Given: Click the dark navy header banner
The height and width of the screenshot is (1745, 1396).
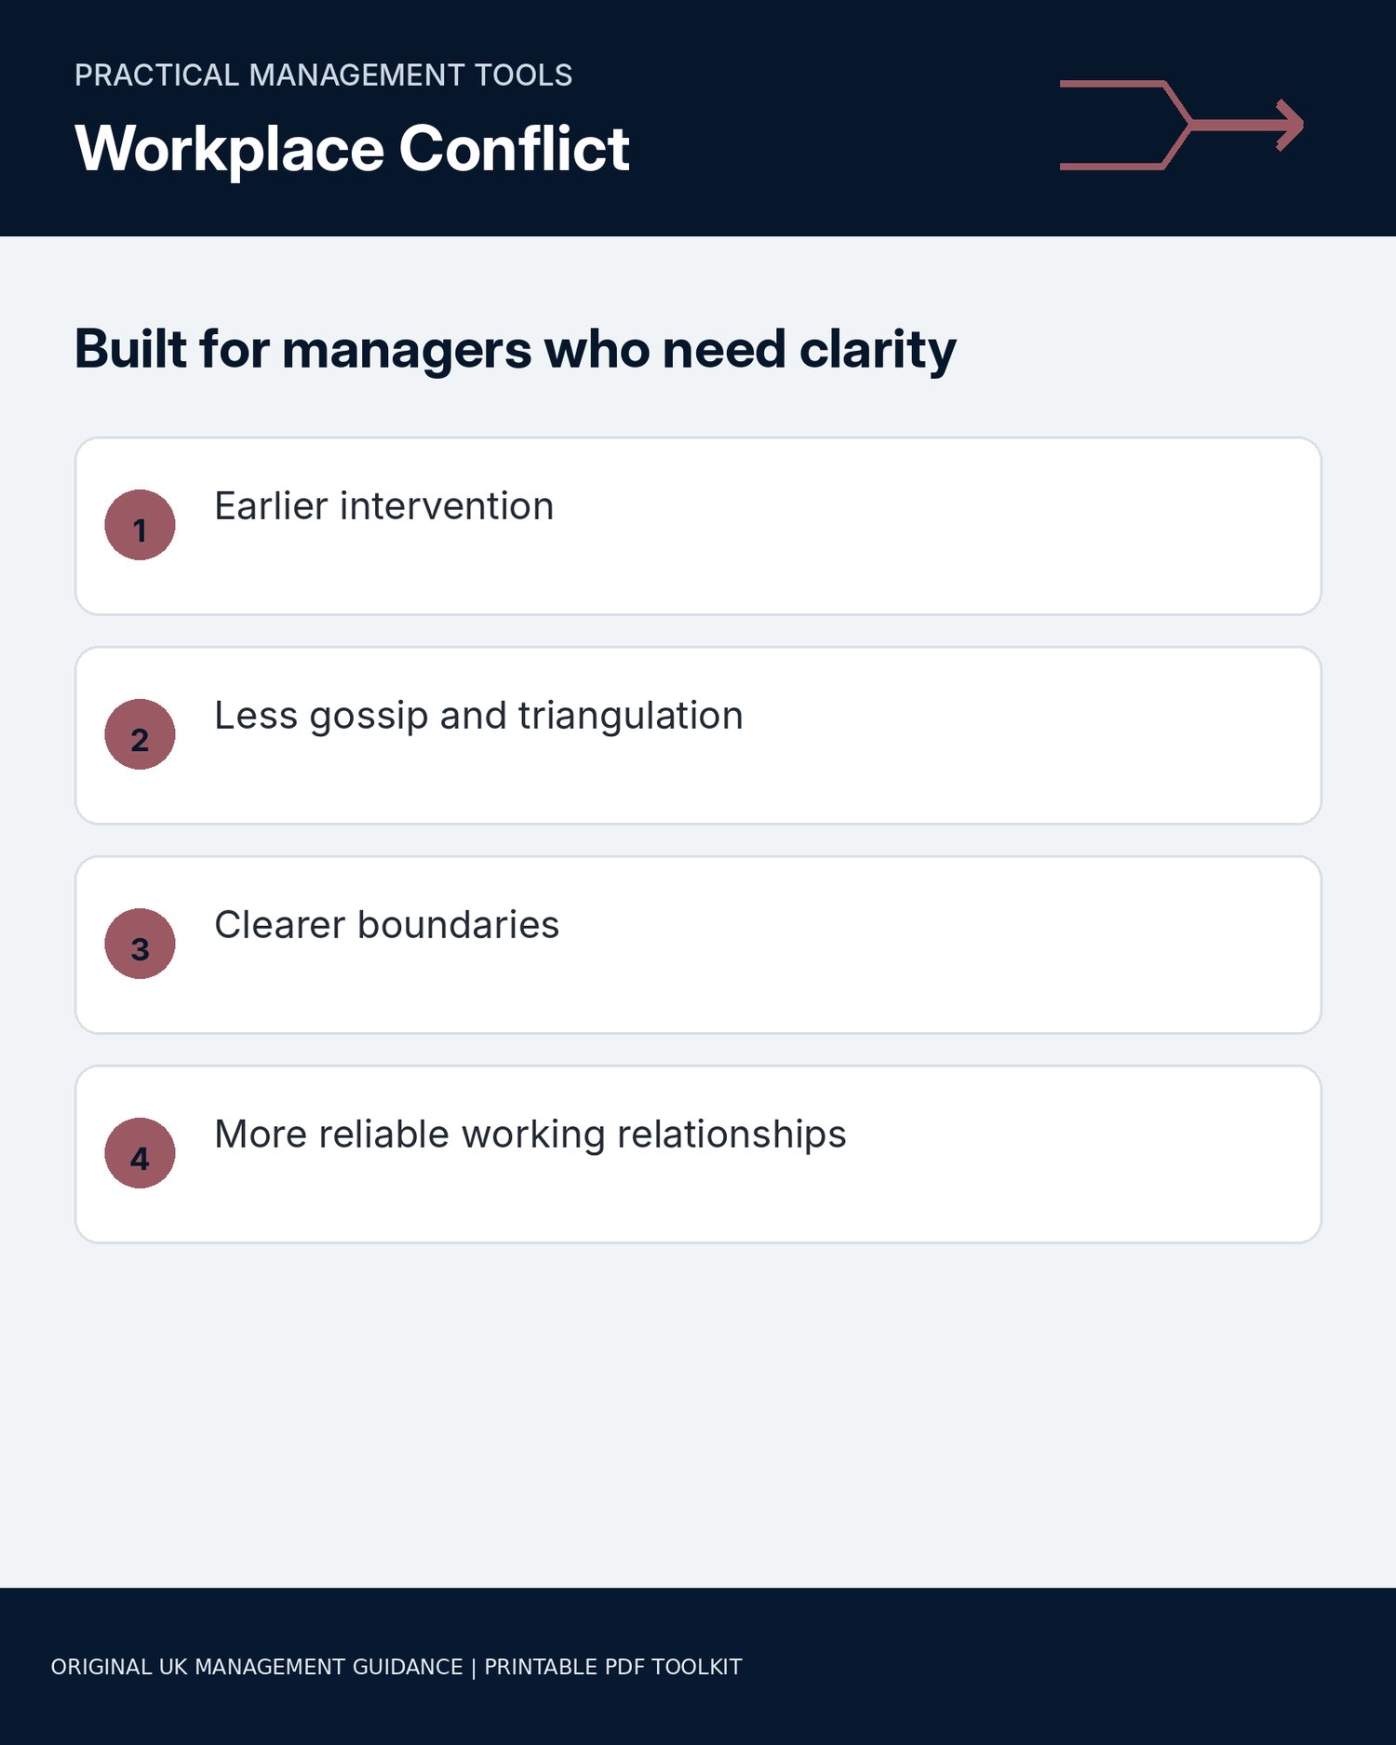Looking at the screenshot, I should coord(698,118).
